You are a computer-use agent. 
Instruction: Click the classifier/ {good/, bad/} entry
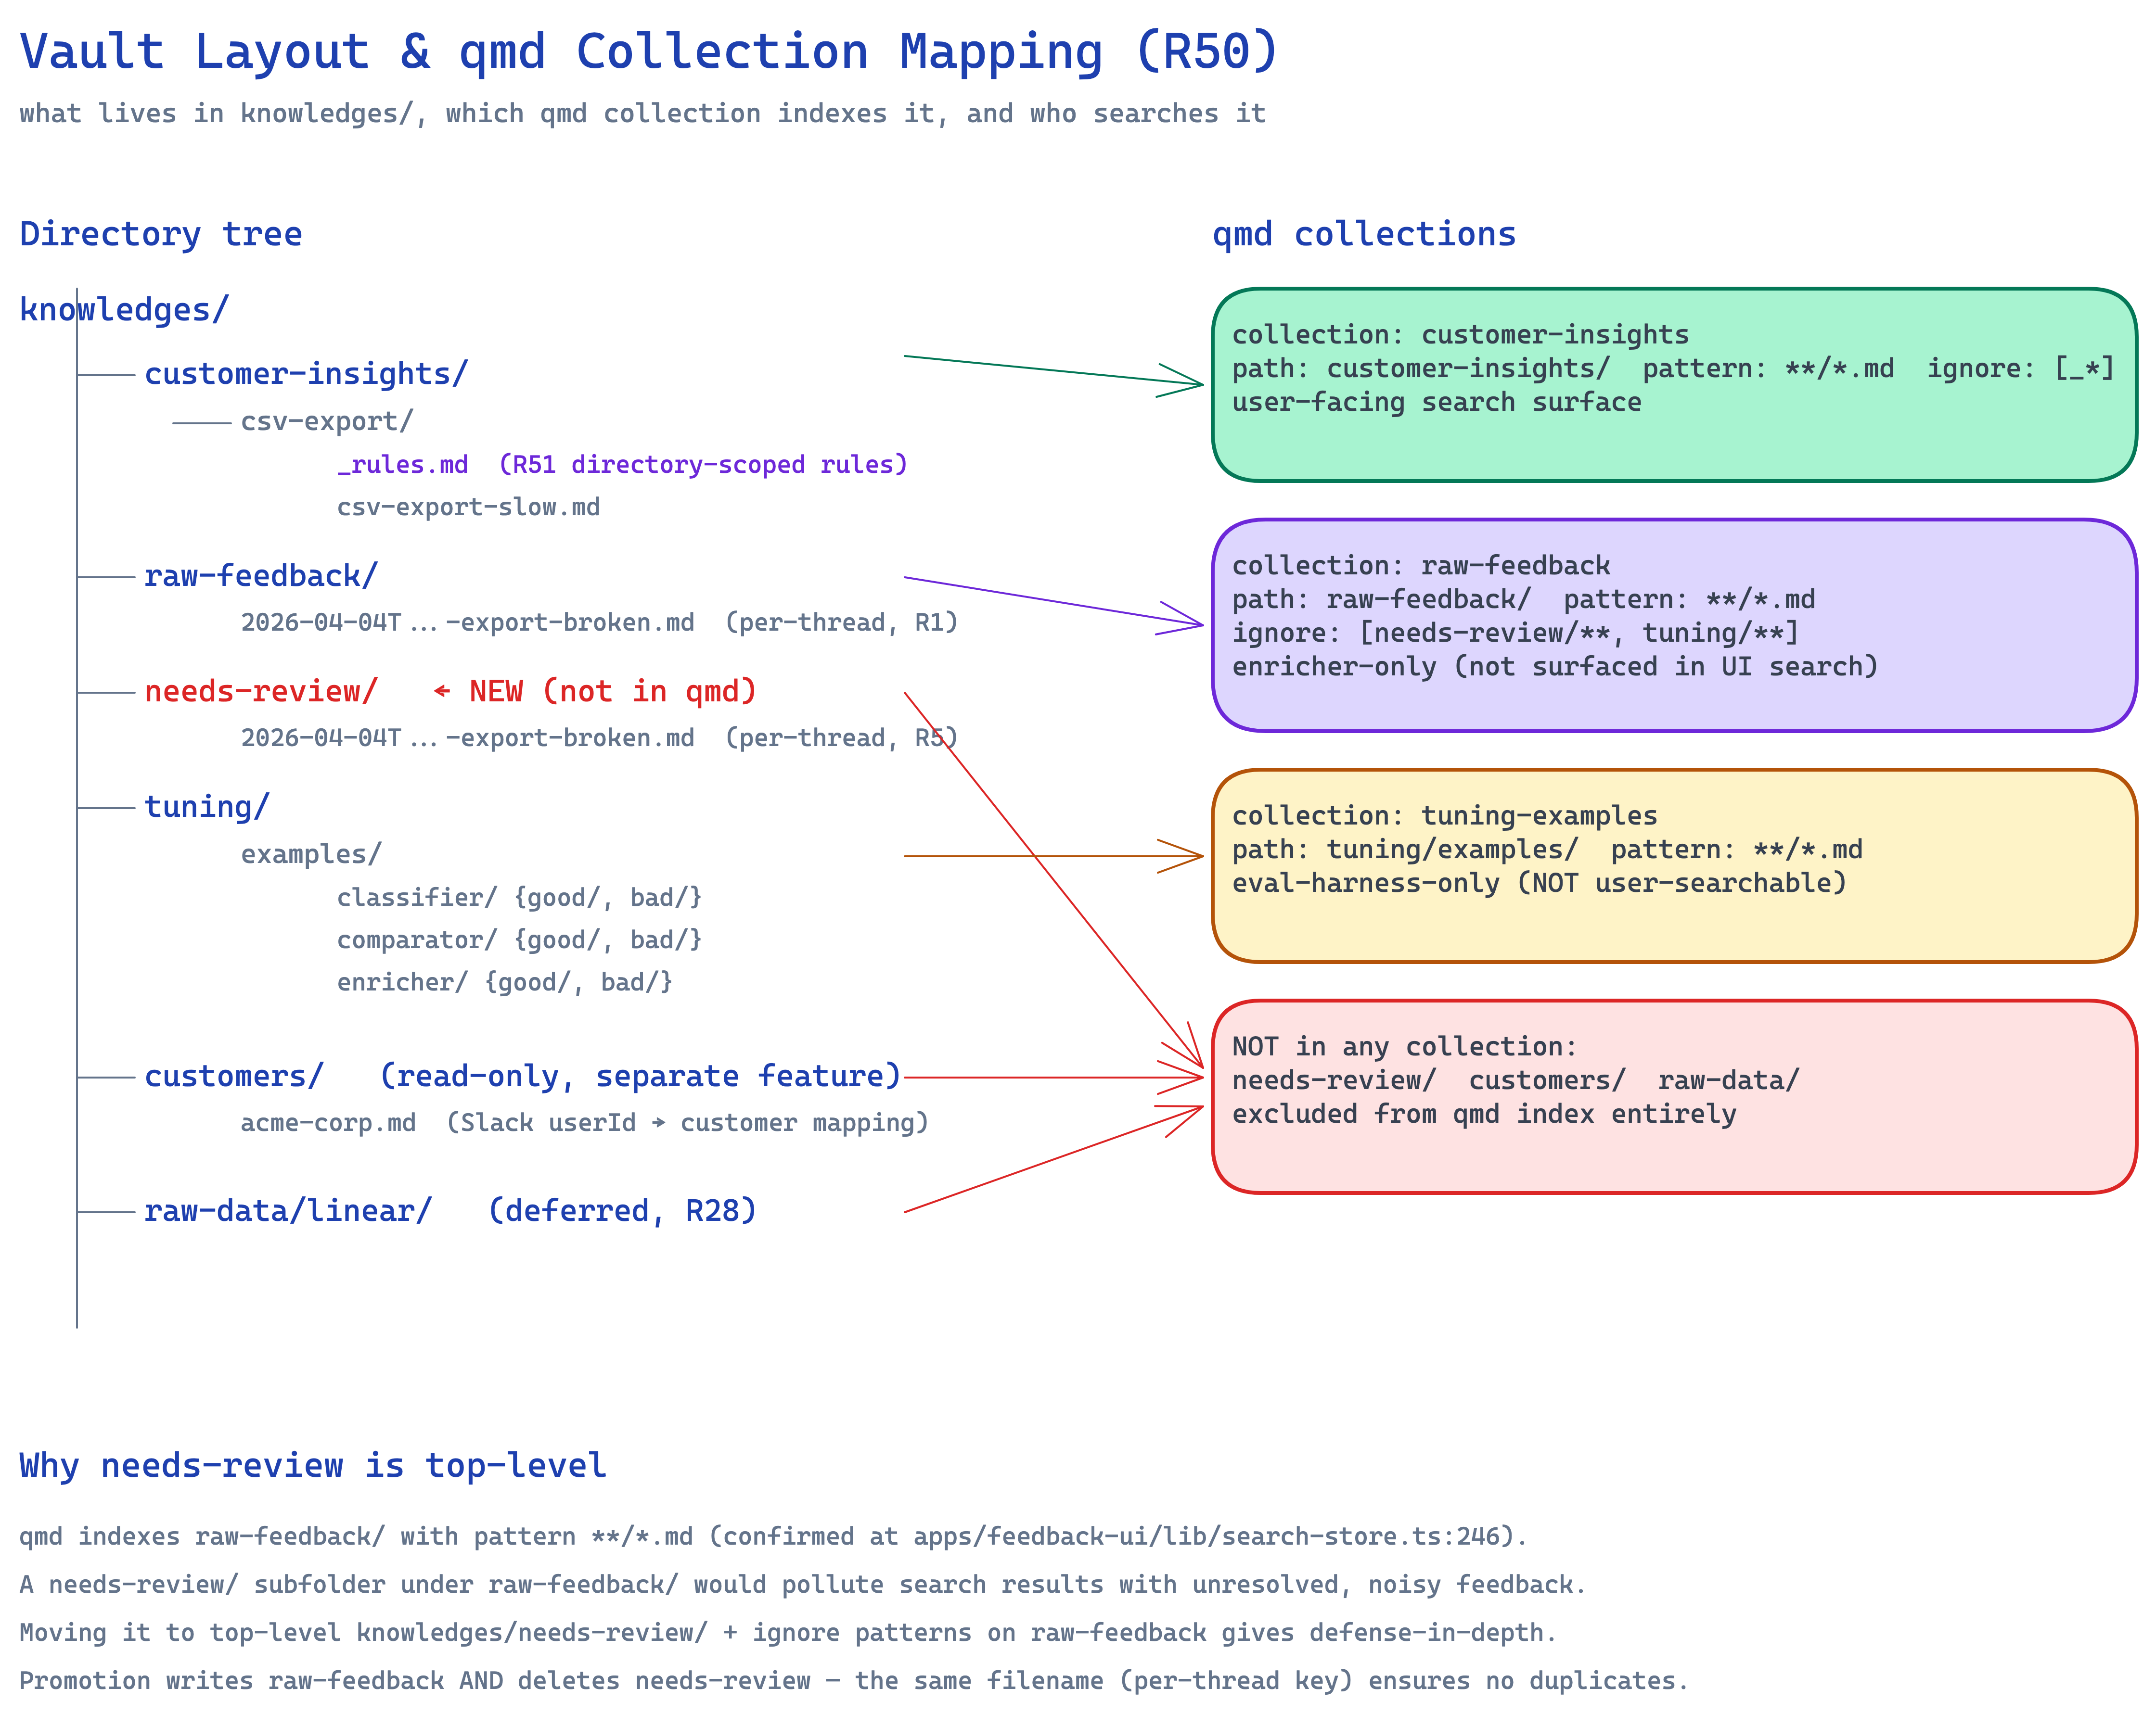point(519,898)
